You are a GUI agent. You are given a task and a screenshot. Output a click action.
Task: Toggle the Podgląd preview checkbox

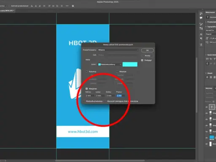click(x=142, y=60)
